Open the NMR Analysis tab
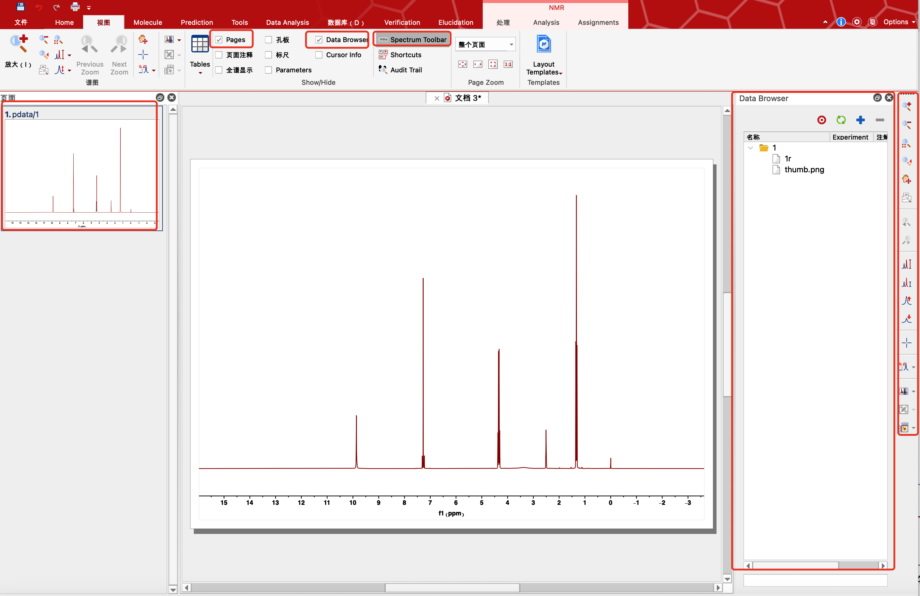This screenshot has width=920, height=596. [546, 22]
